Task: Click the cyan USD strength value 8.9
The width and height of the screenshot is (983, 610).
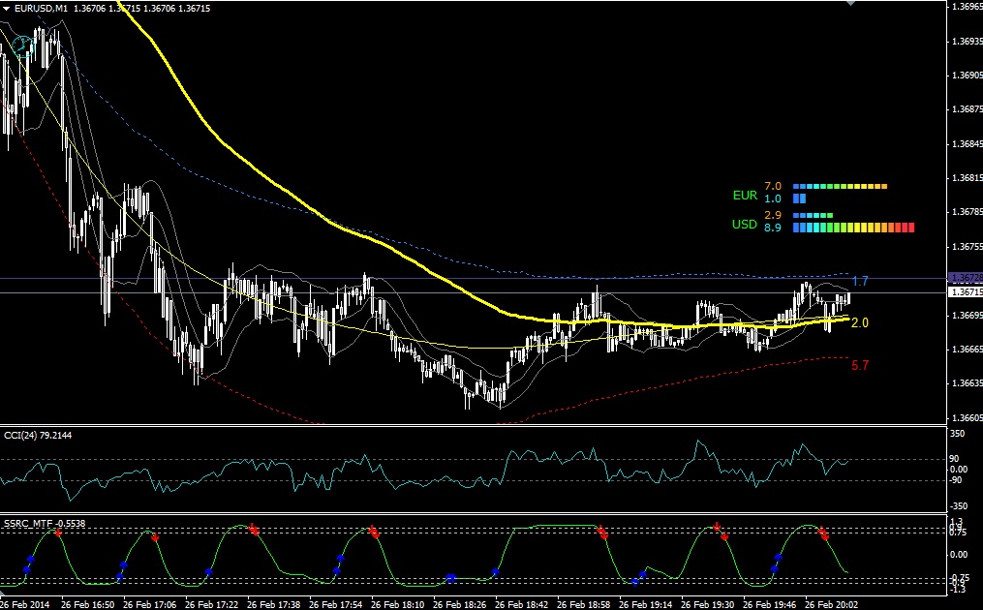Action: (x=773, y=228)
